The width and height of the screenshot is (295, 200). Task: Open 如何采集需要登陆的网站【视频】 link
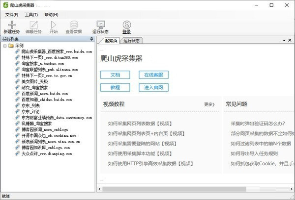point(143,144)
